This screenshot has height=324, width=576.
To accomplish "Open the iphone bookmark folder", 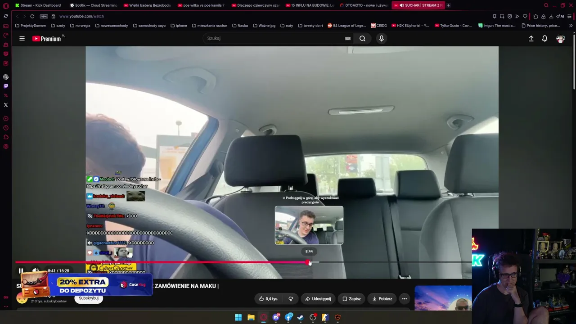I will [x=179, y=26].
